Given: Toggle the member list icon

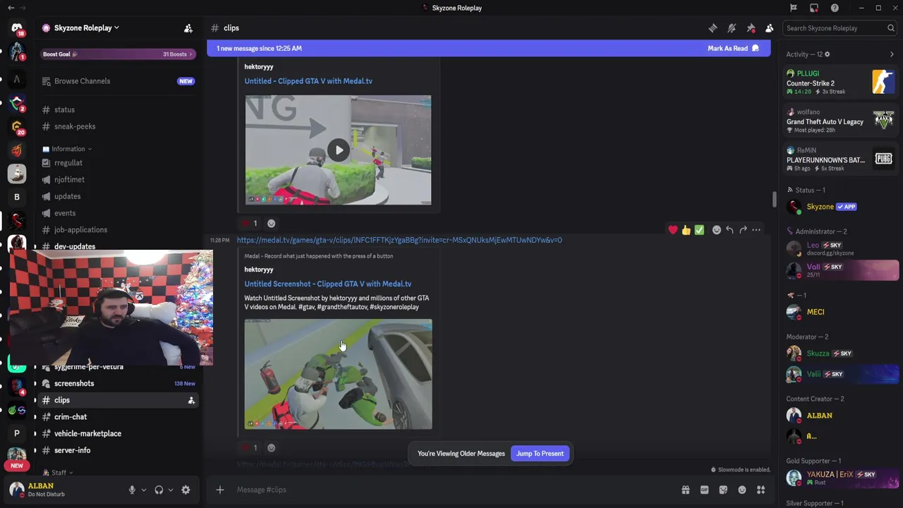Looking at the screenshot, I should tap(770, 28).
